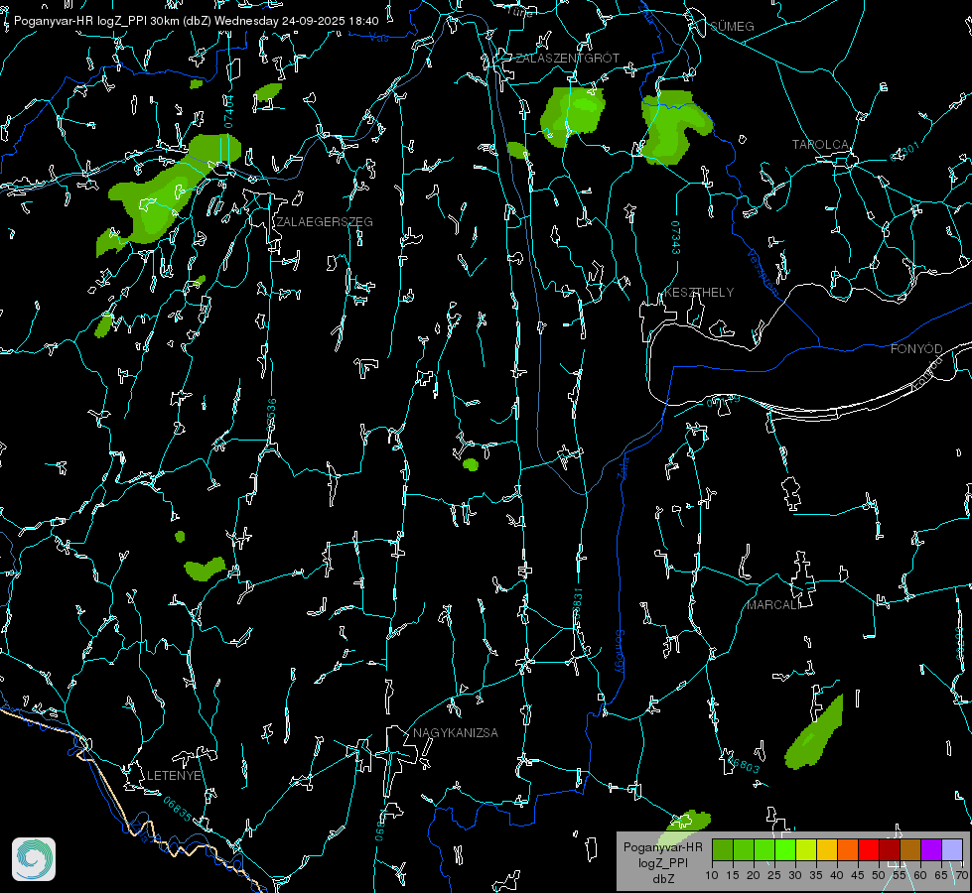Click the LETENYE town label
The width and height of the screenshot is (972, 893).
174,776
